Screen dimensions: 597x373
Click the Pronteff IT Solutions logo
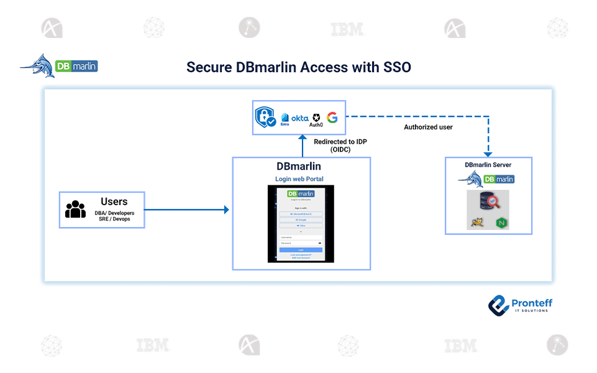[520, 305]
